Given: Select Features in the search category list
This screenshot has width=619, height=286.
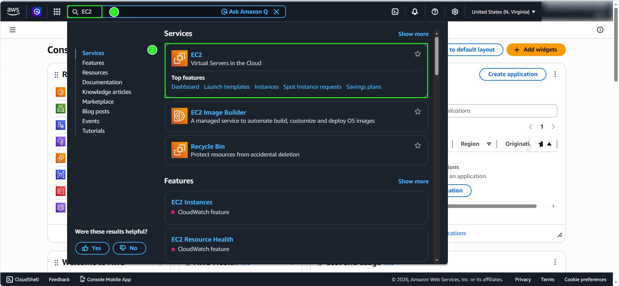Looking at the screenshot, I should pyautogui.click(x=93, y=63).
